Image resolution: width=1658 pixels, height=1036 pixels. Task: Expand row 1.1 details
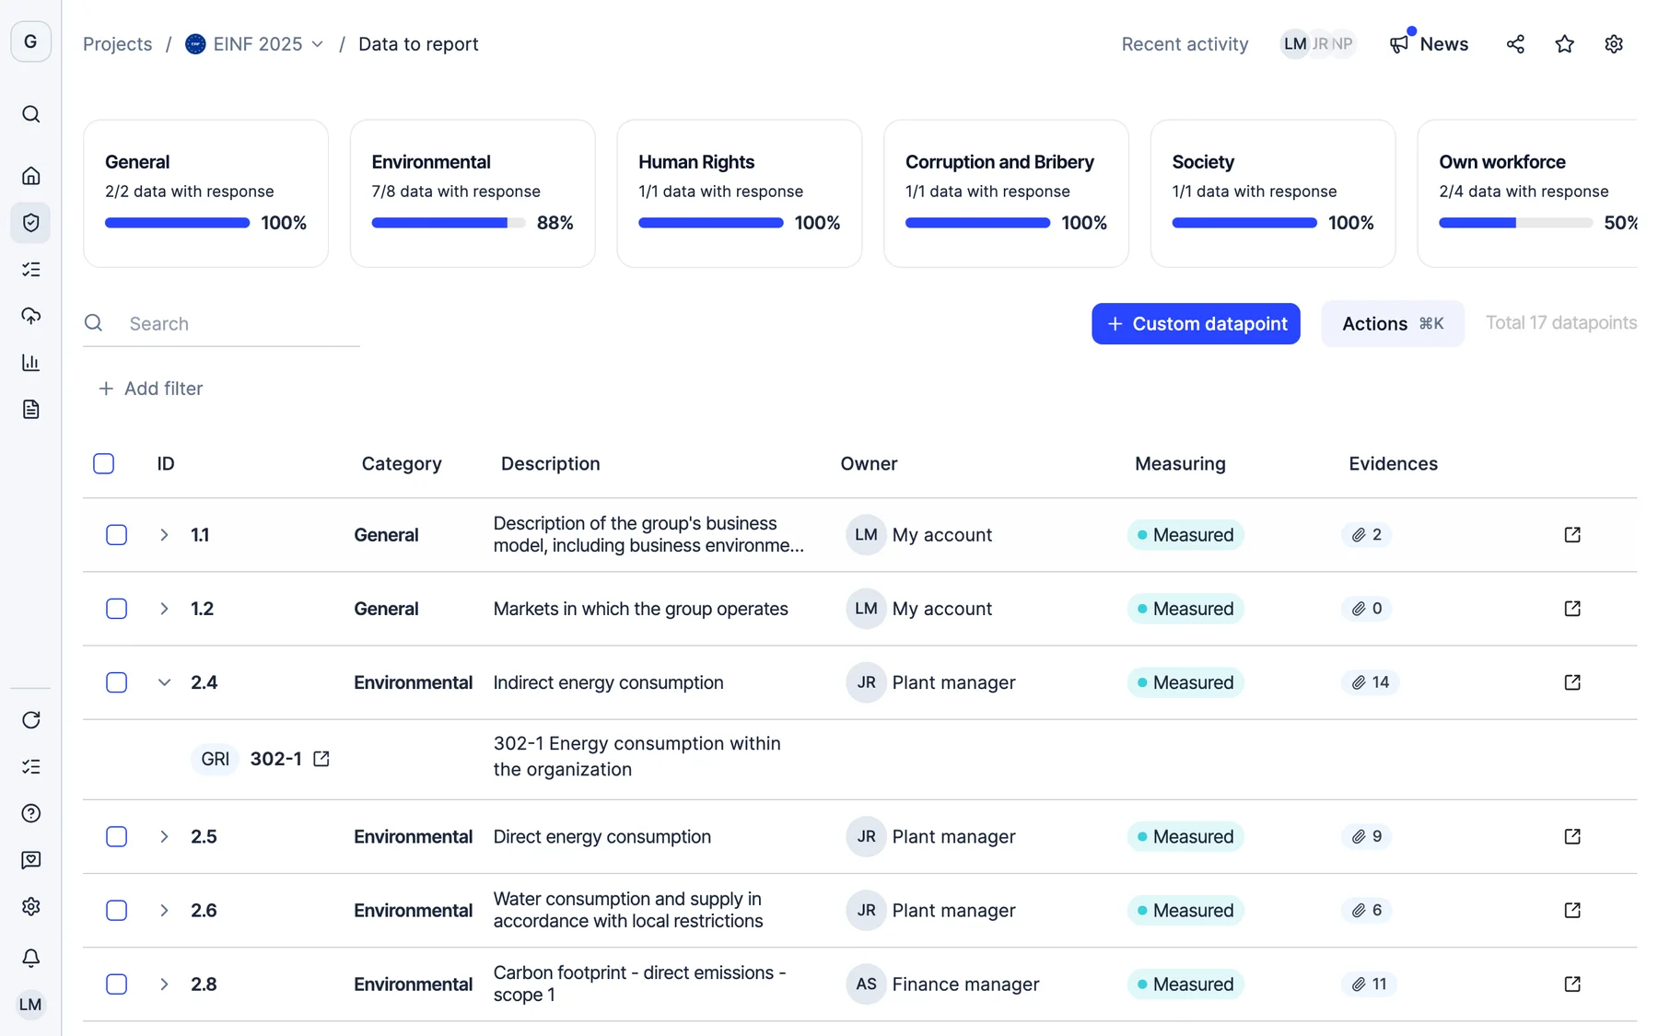[164, 535]
